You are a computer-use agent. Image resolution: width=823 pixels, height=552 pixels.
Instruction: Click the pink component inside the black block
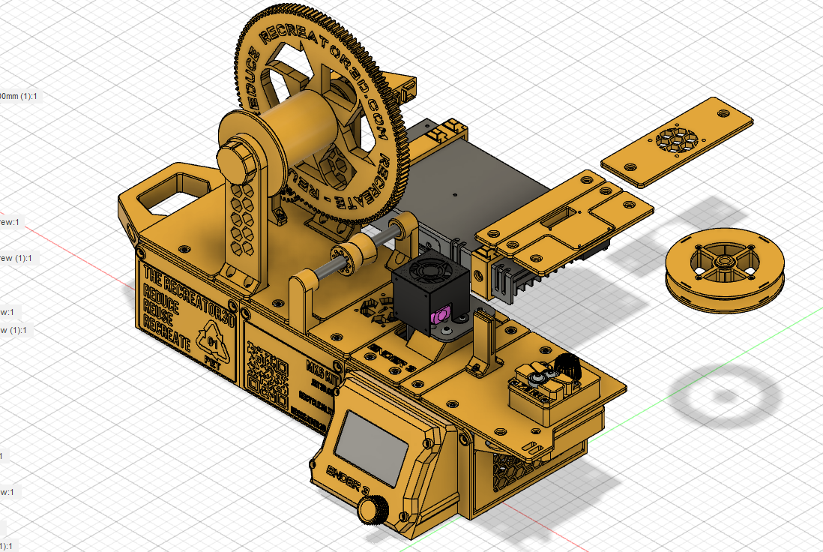[440, 315]
